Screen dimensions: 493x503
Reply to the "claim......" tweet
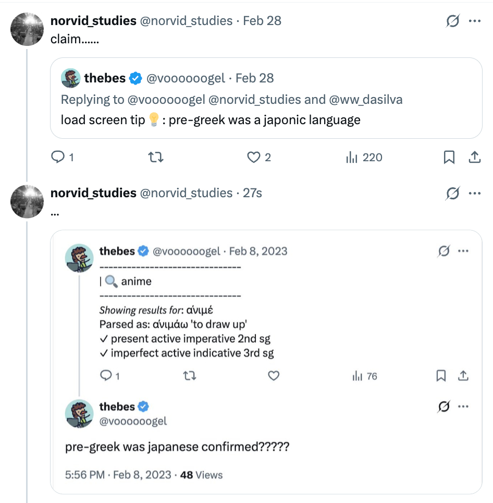57,157
